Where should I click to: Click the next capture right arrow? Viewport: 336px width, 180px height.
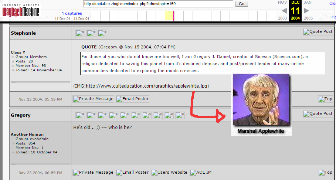[x=306, y=11]
